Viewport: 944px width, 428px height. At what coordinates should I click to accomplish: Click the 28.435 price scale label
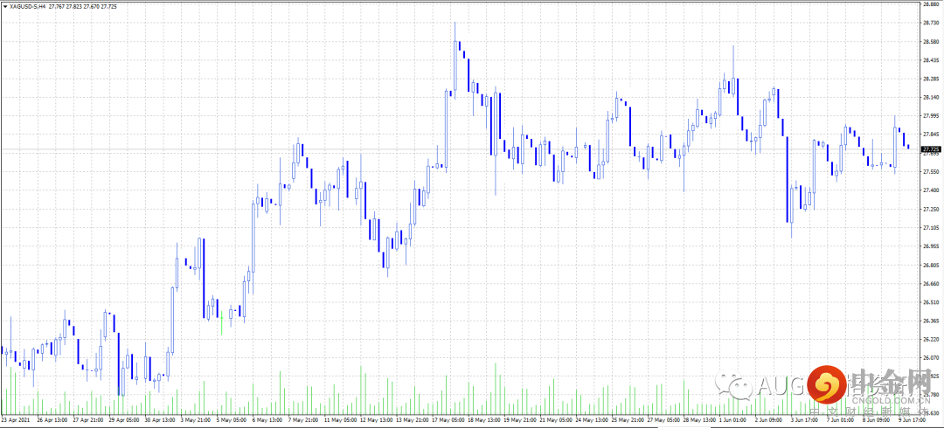click(x=930, y=60)
